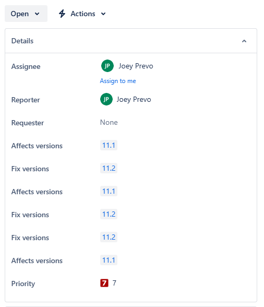
Task: Open the Actions menu label
Action: [x=83, y=14]
